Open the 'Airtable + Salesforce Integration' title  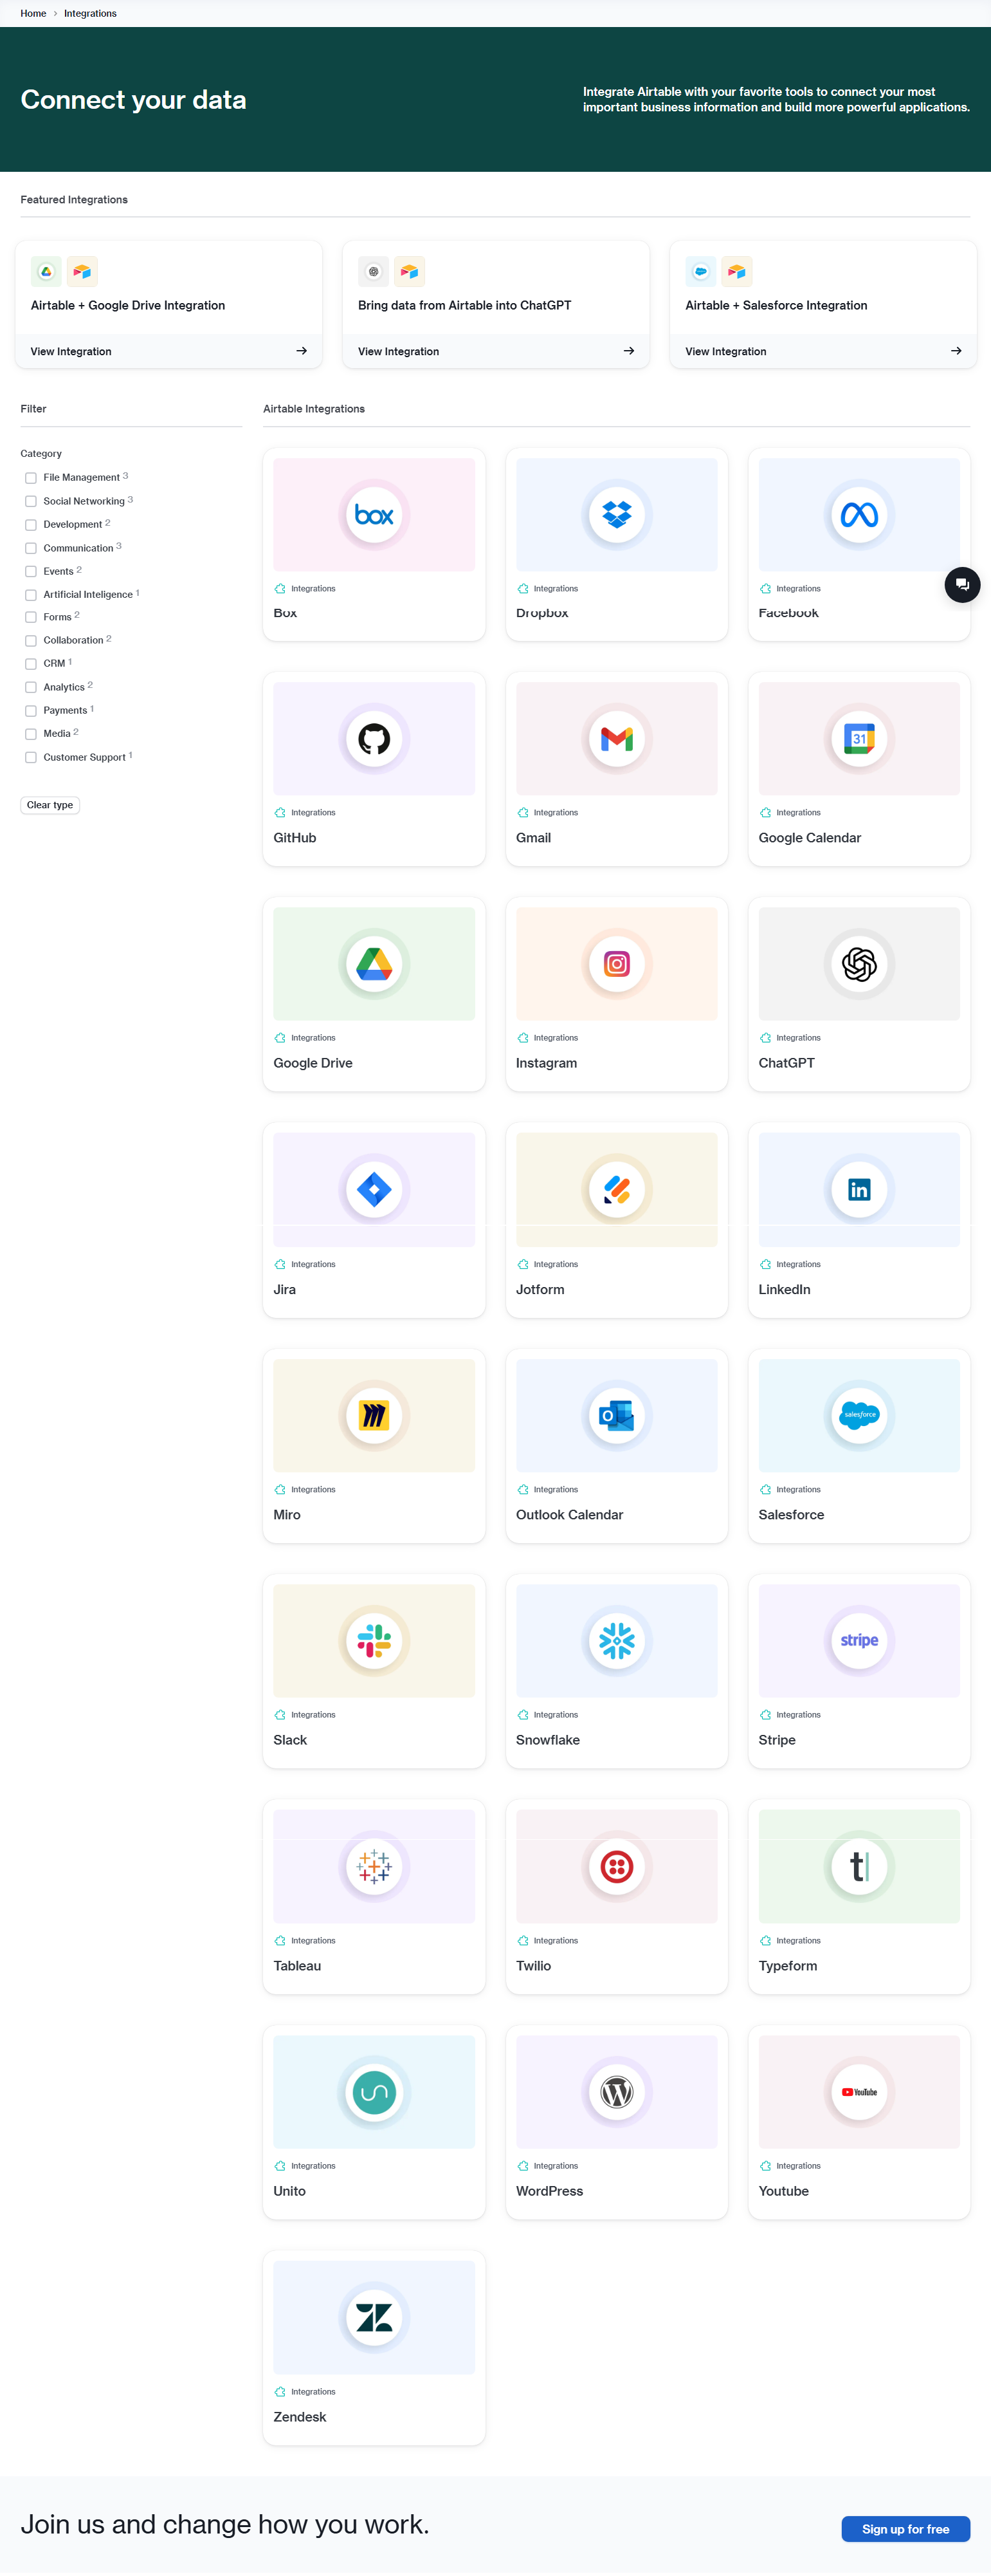pos(776,305)
